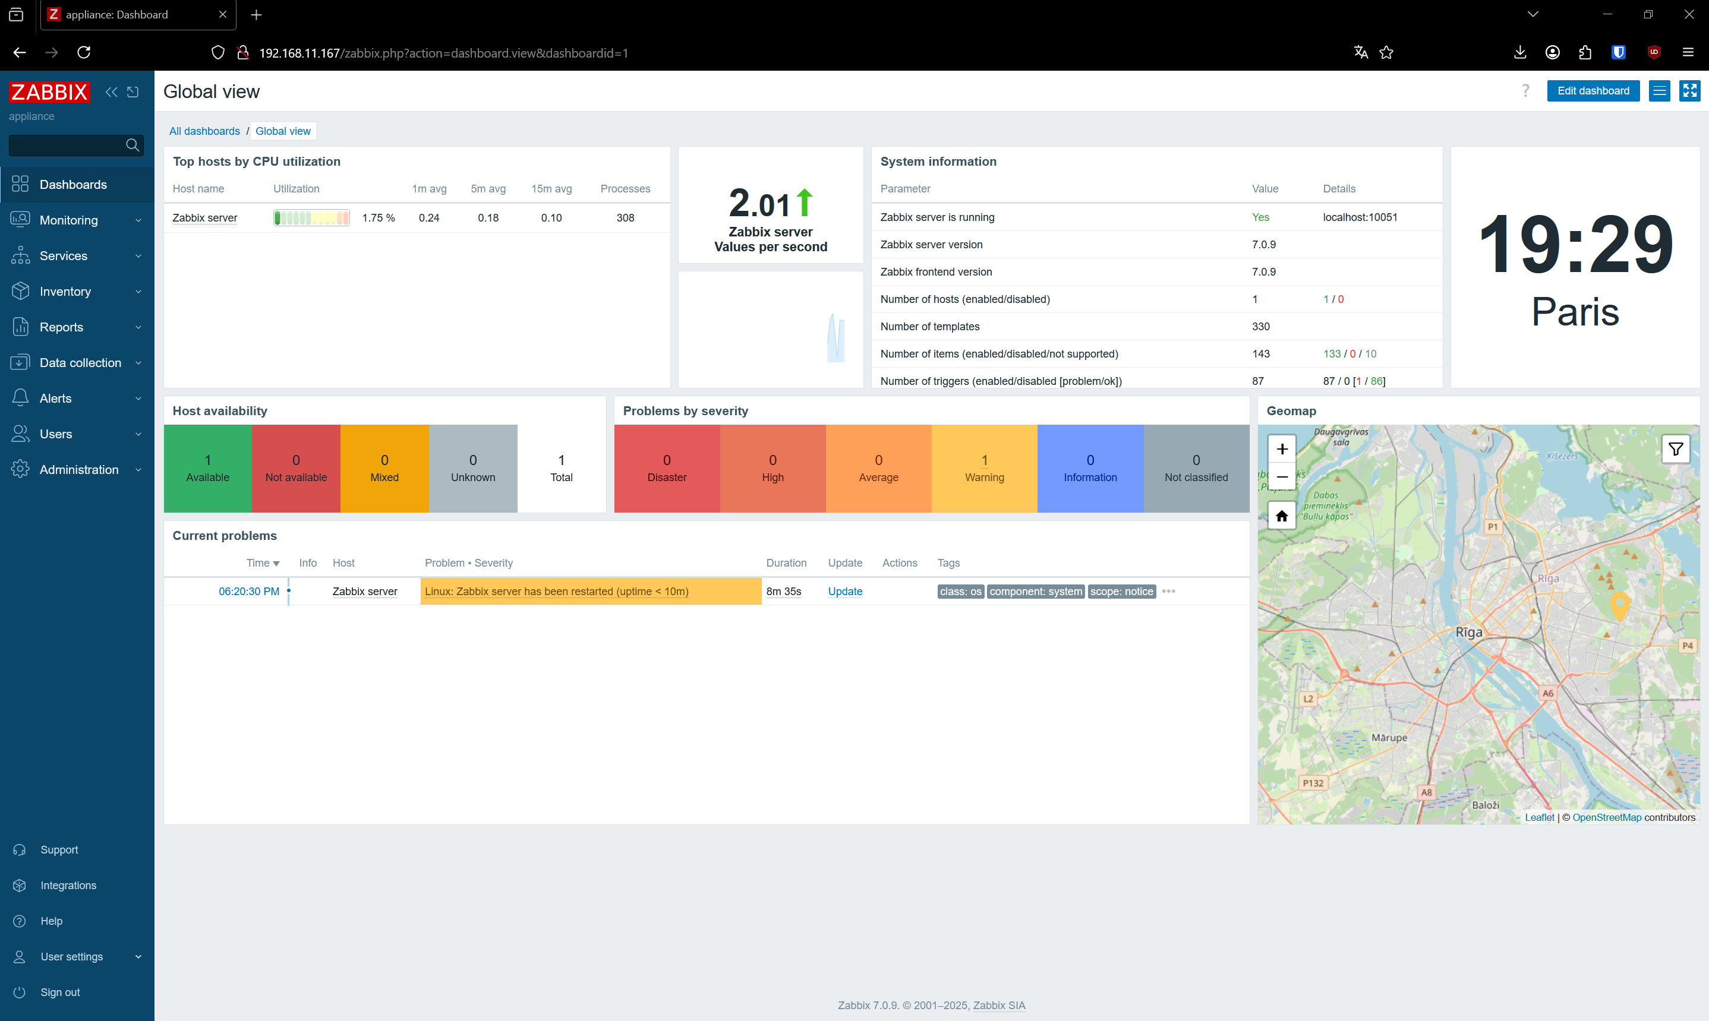This screenshot has height=1021, width=1709.
Task: Click the search magnifier icon in sidebar
Action: [132, 145]
